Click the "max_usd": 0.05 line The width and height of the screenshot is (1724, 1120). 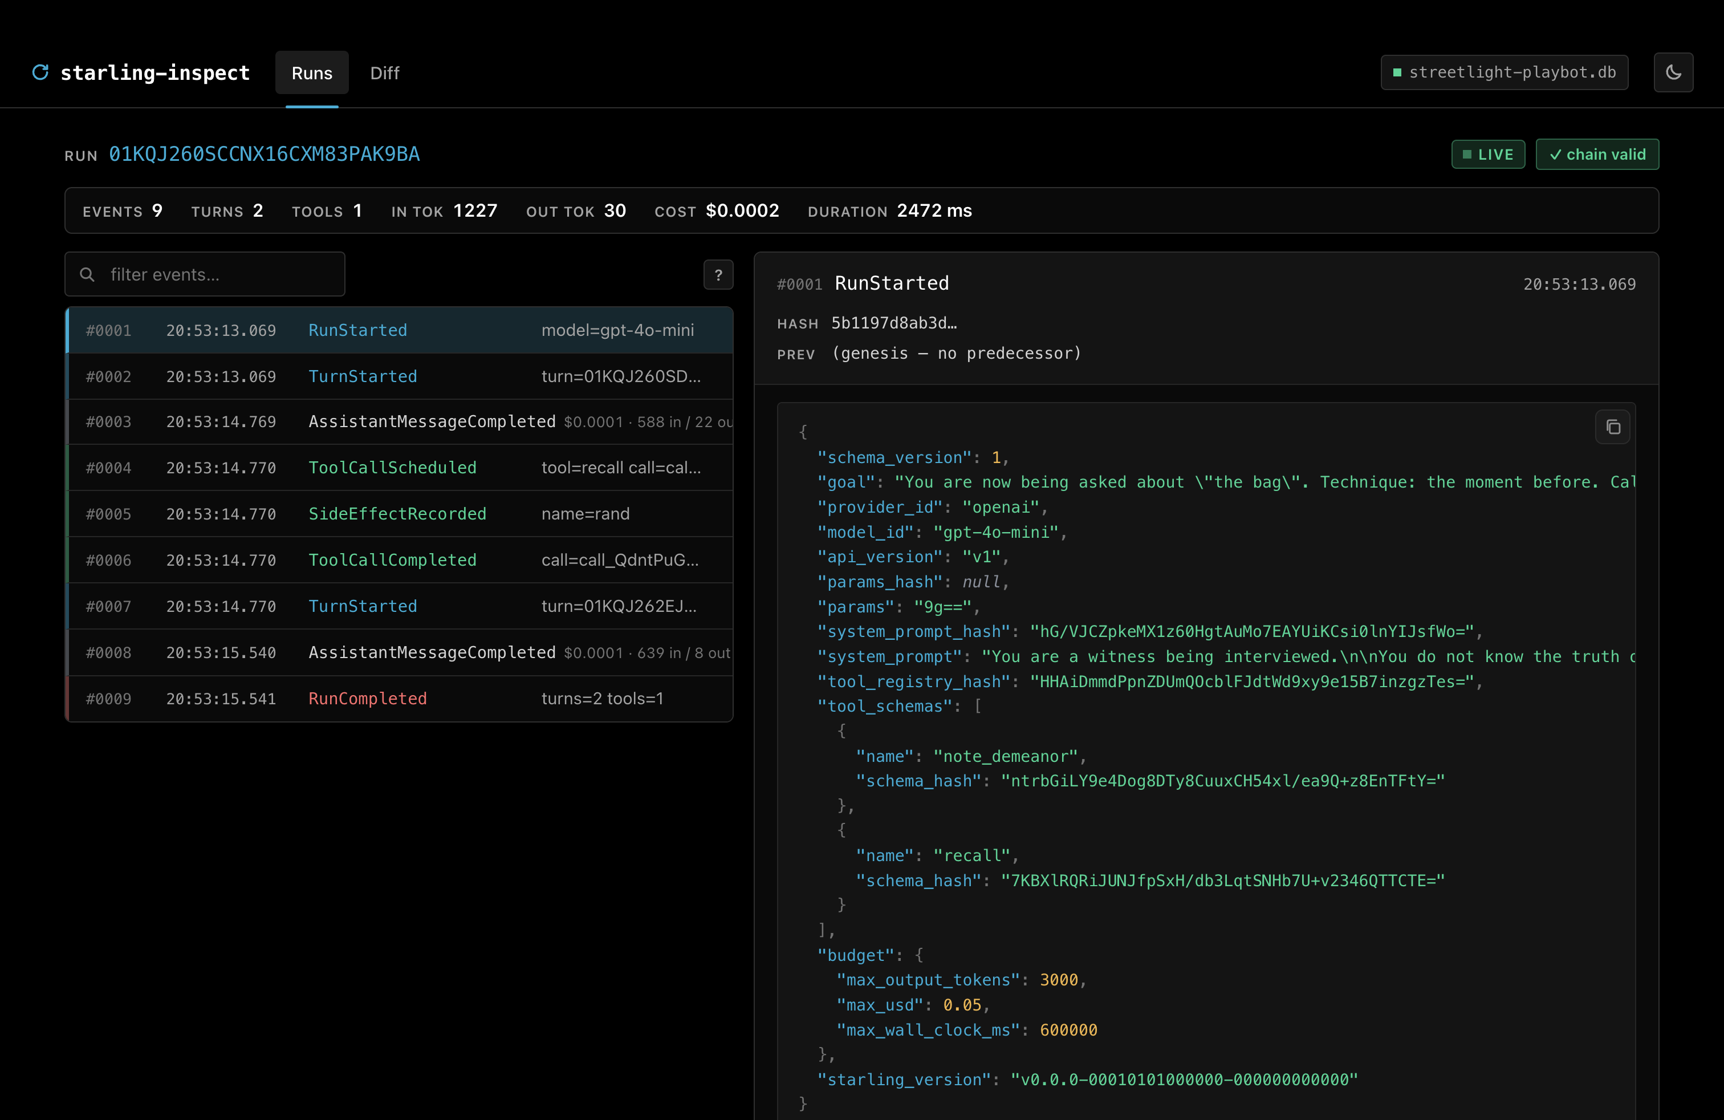pos(913,1005)
